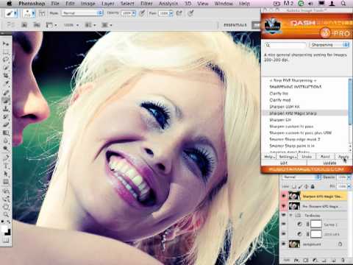Viewport: 353px width, 265px height.
Task: Toggle lock position
Action: pyautogui.click(x=307, y=187)
